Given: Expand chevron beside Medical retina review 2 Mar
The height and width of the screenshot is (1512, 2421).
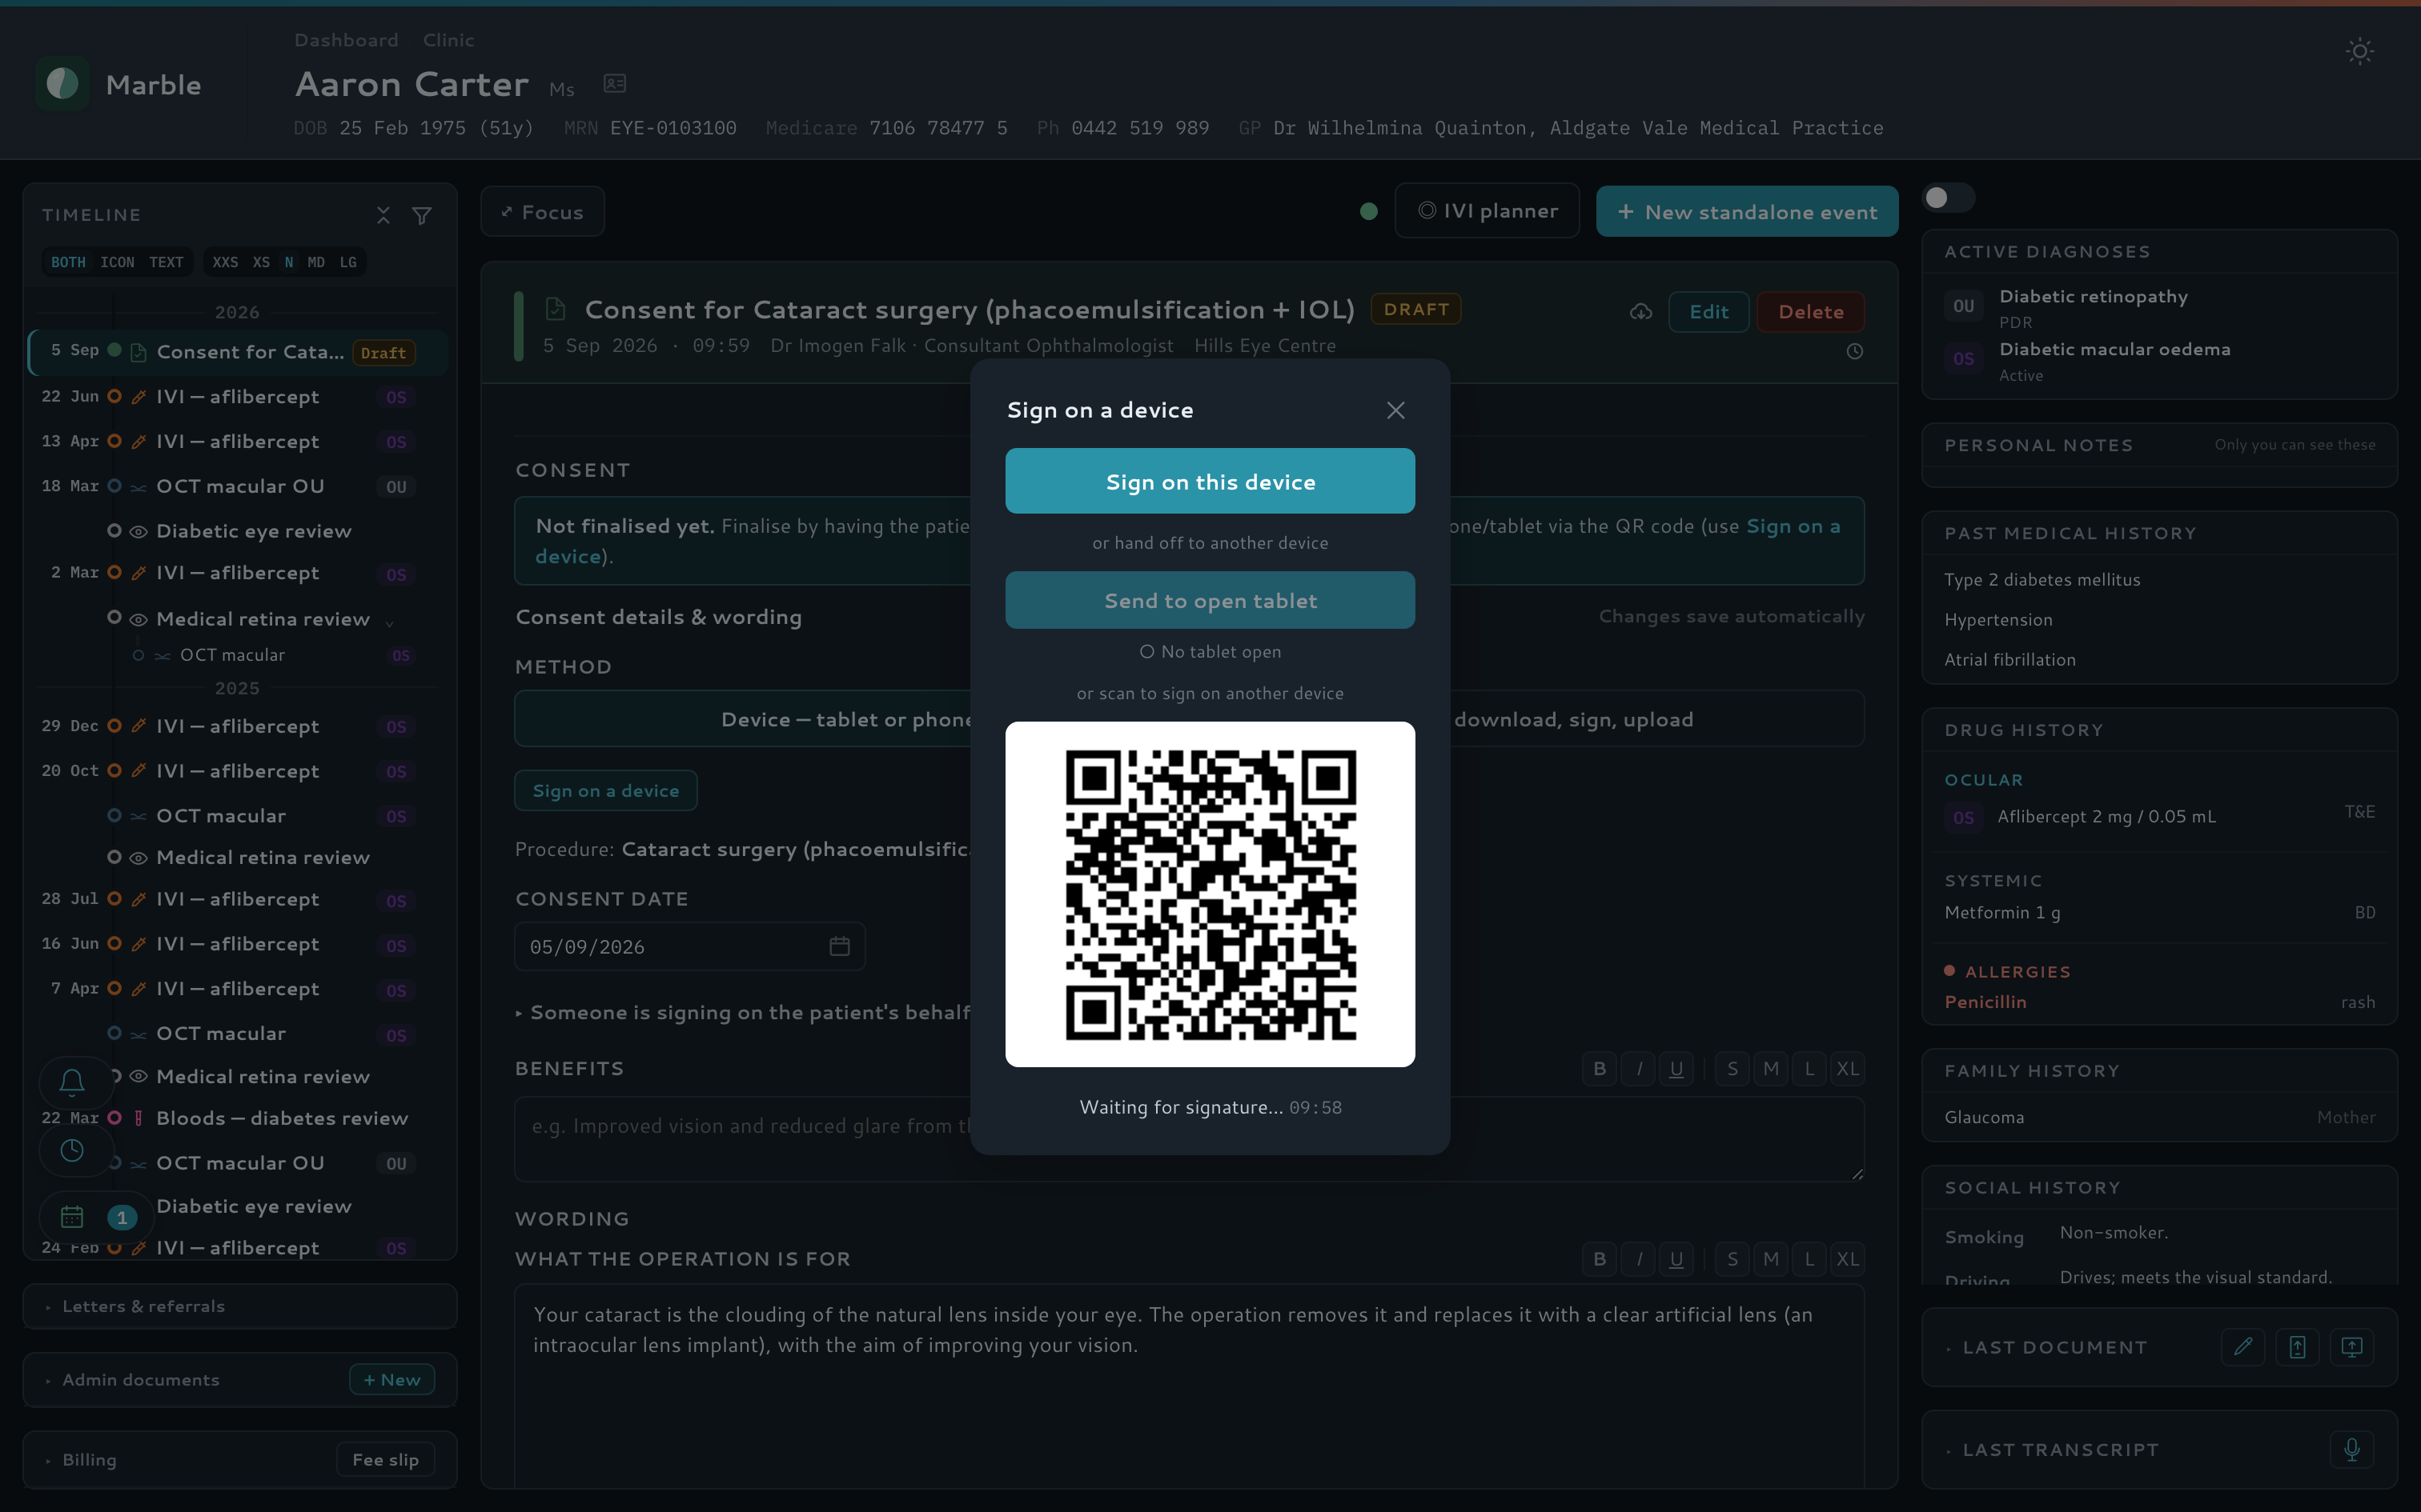Looking at the screenshot, I should point(389,622).
